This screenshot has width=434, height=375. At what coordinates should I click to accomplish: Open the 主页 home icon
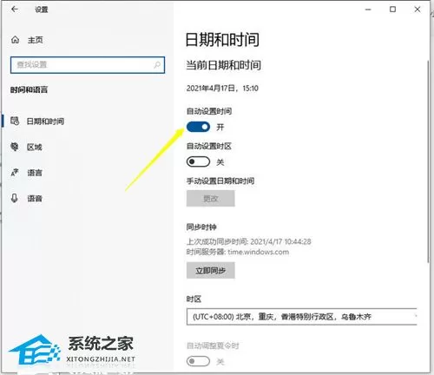tap(15, 40)
